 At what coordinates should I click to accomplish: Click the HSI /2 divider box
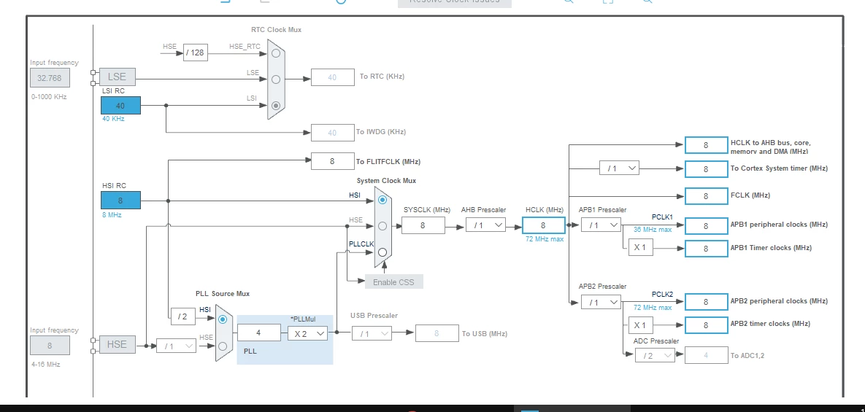point(182,316)
